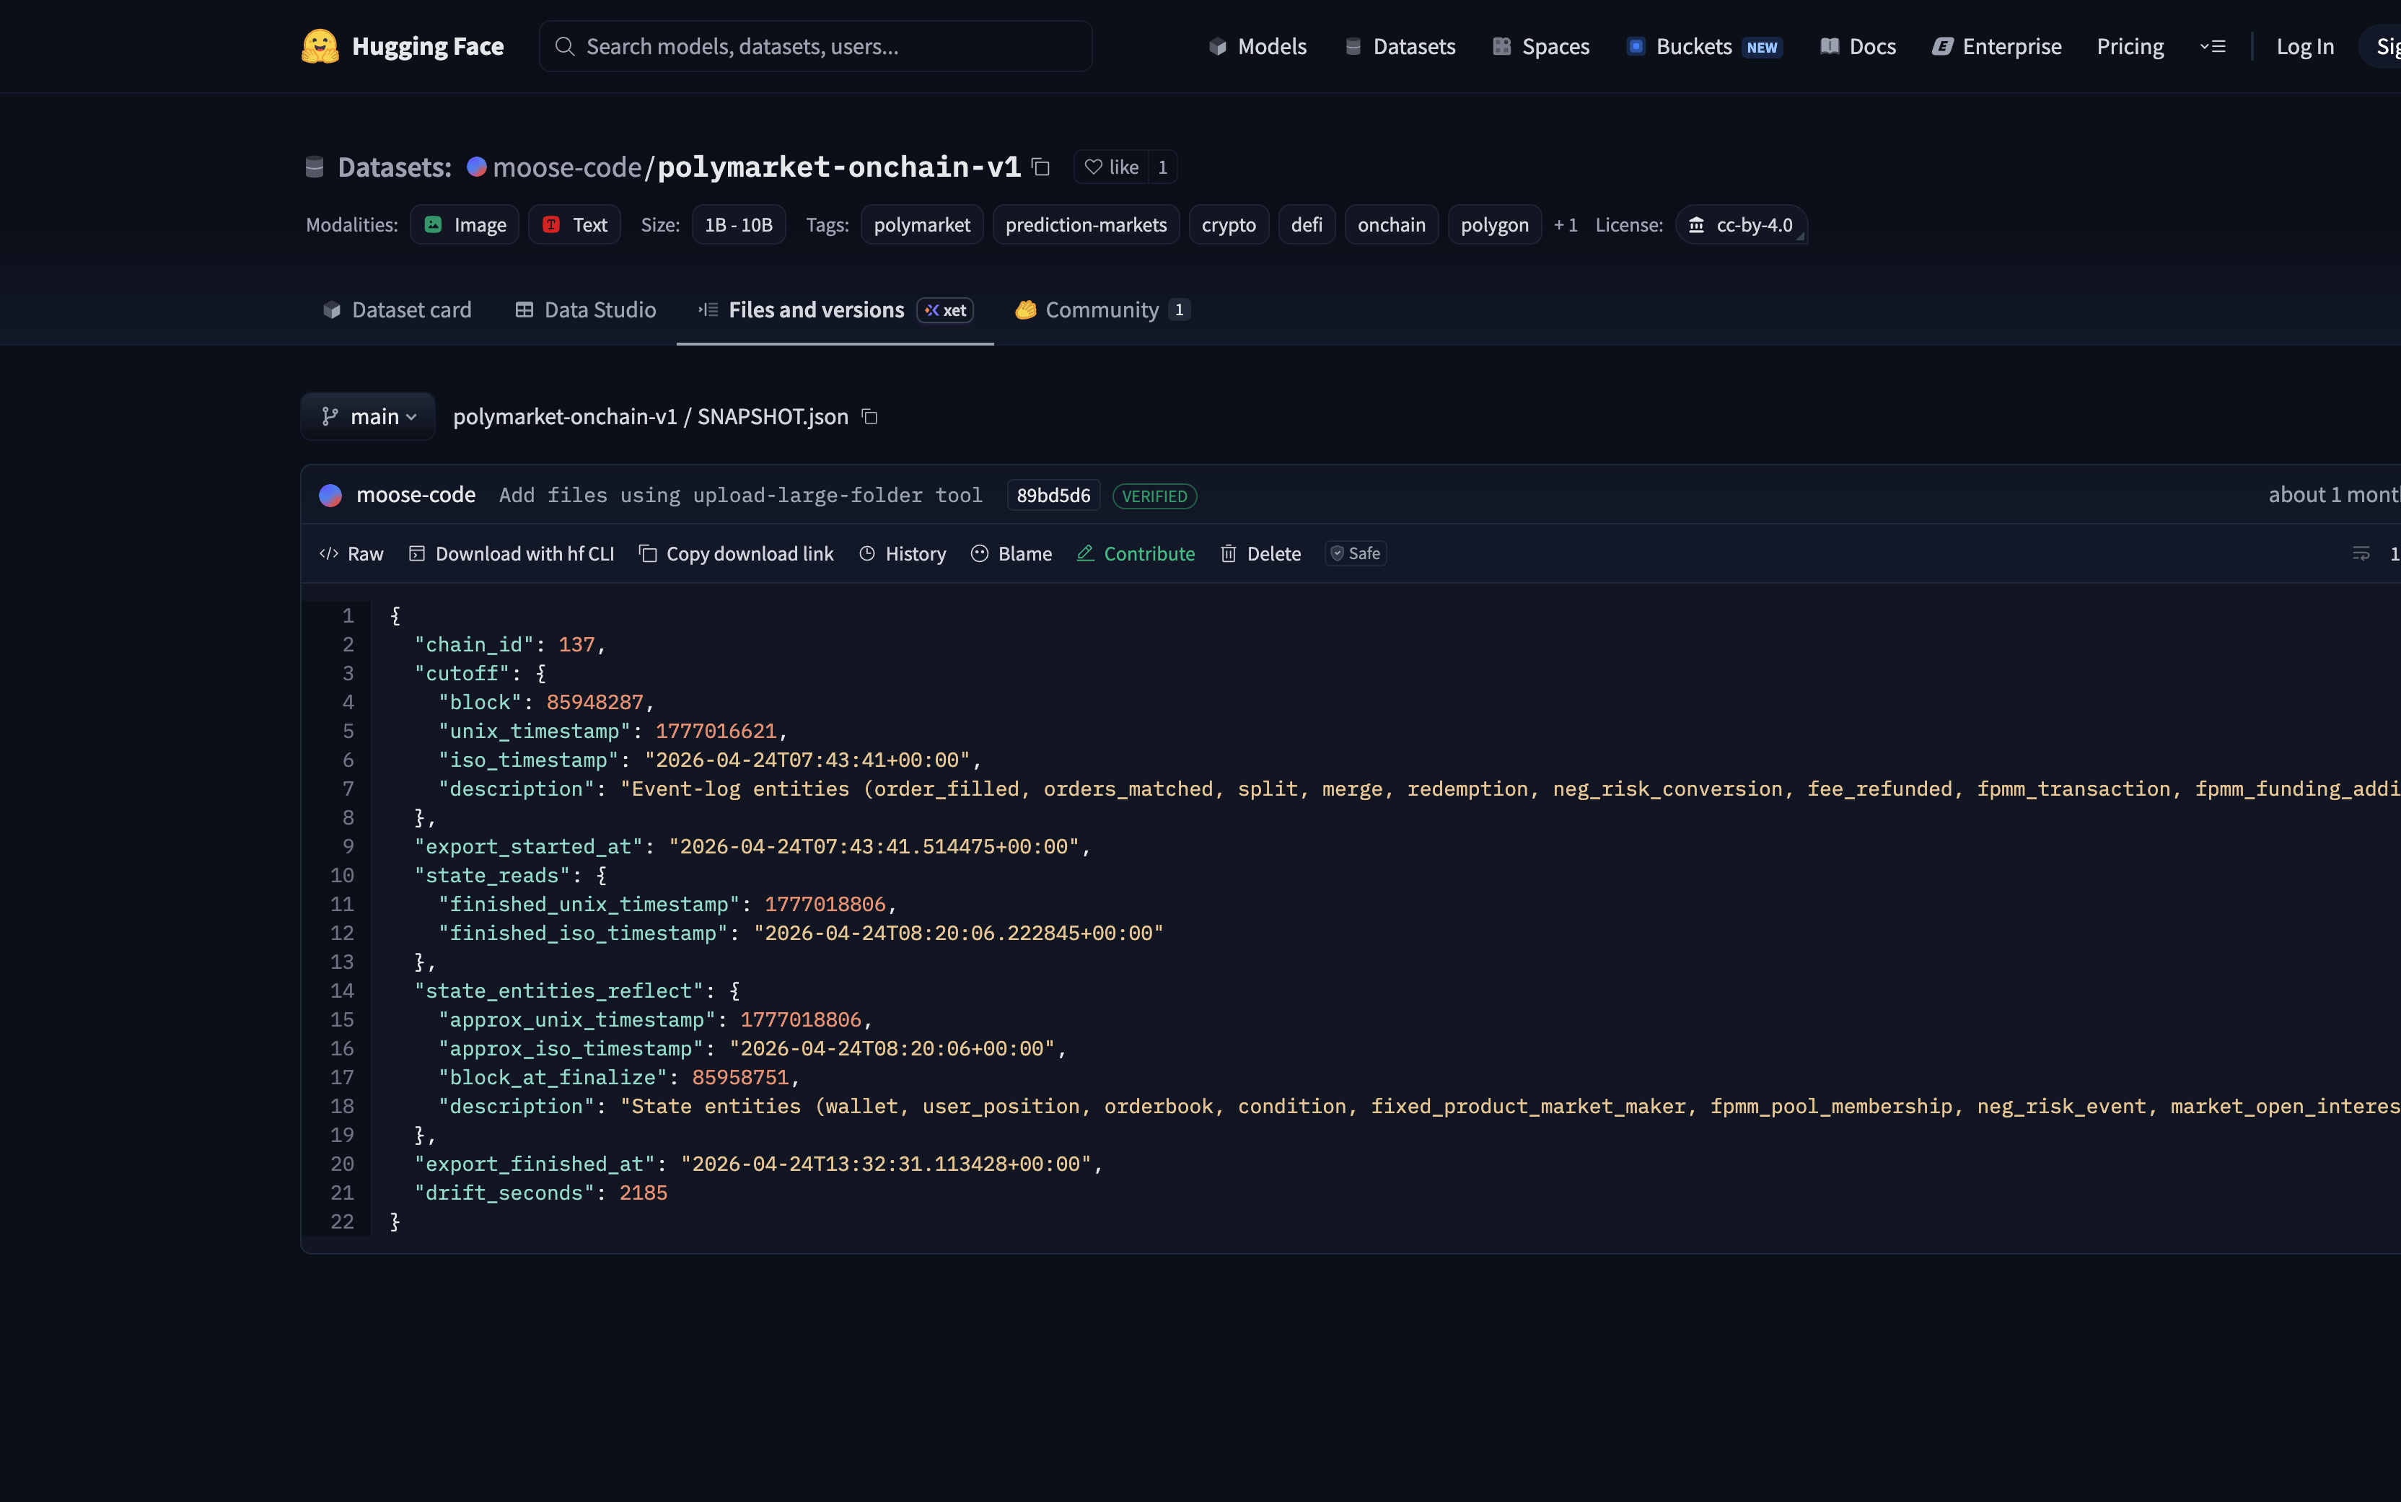
Task: Select line number 4 in the code
Action: point(348,701)
